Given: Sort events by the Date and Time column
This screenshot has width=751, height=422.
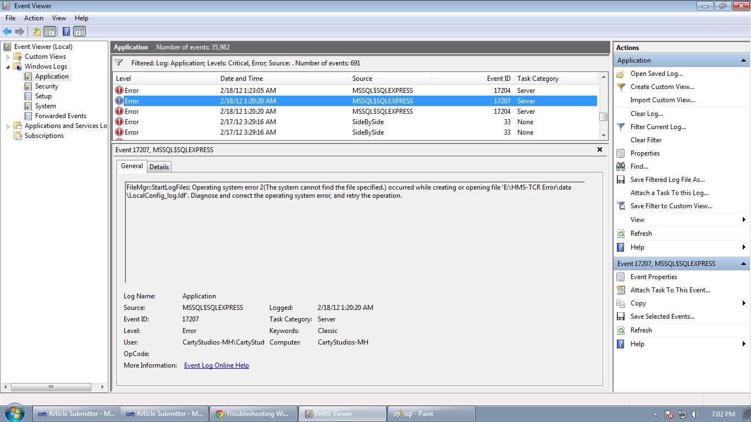Looking at the screenshot, I should 283,79.
